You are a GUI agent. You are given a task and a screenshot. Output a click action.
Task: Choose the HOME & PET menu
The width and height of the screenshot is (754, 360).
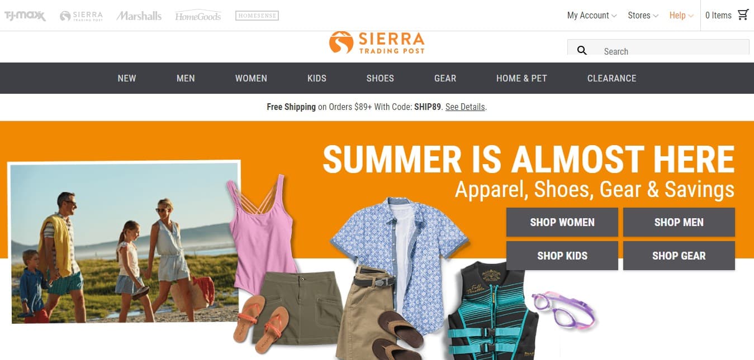pos(521,78)
